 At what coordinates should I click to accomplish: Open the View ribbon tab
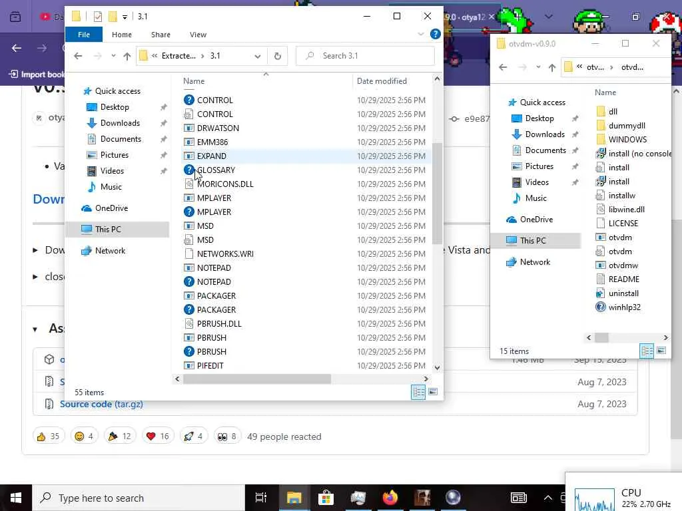coord(198,35)
